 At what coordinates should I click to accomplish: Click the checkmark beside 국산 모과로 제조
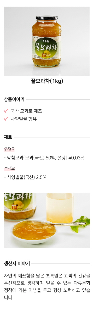pyautogui.click(x=6, y=111)
